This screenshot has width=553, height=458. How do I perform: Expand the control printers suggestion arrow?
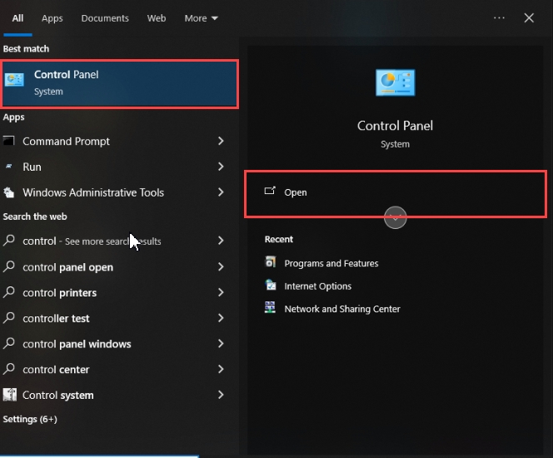point(221,293)
